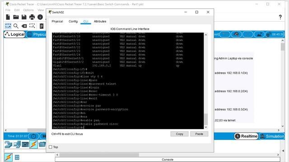Select Network Devices category icon
The width and height of the screenshot is (289, 162).
(x=8, y=144)
